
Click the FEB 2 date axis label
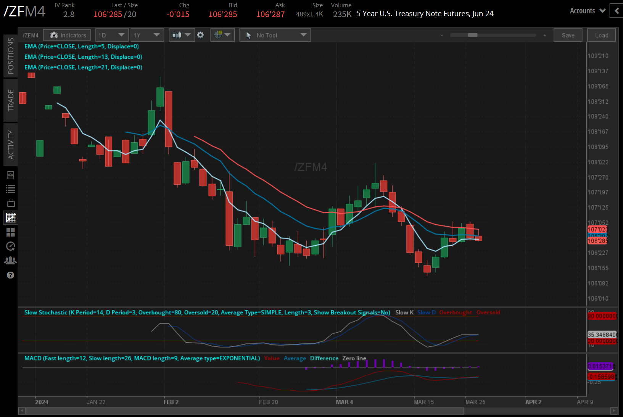pyautogui.click(x=171, y=402)
